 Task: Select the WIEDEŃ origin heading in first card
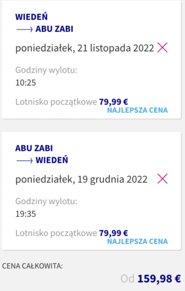tap(31, 17)
